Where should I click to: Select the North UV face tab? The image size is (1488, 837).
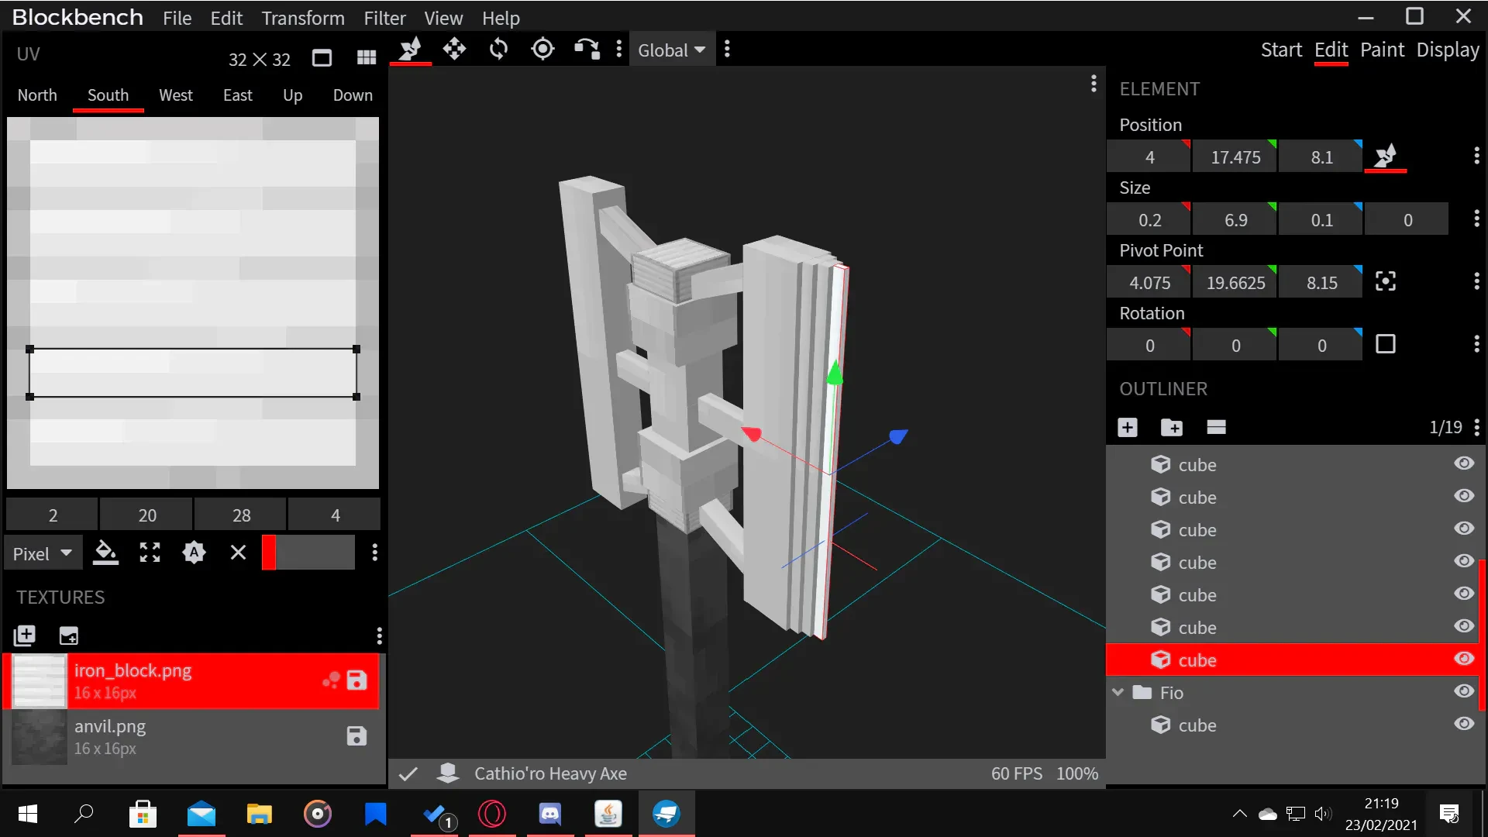tap(37, 95)
